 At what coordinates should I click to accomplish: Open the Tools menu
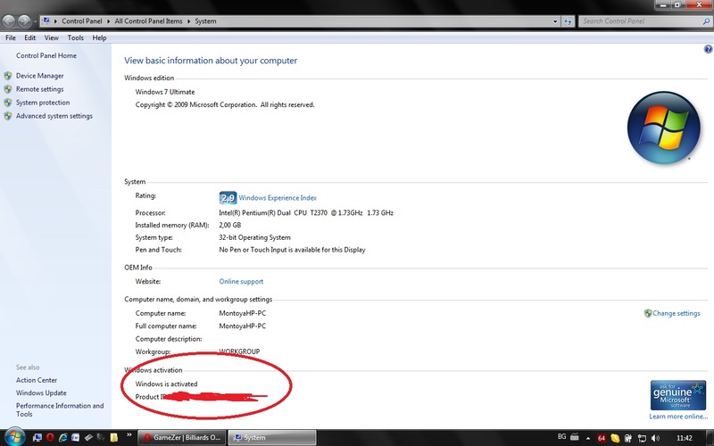point(76,37)
